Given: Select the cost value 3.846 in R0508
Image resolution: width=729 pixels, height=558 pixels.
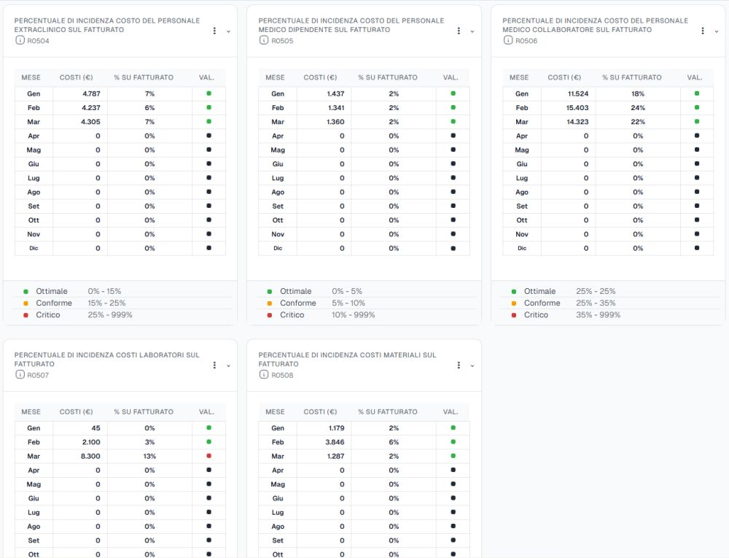Looking at the screenshot, I should (335, 442).
